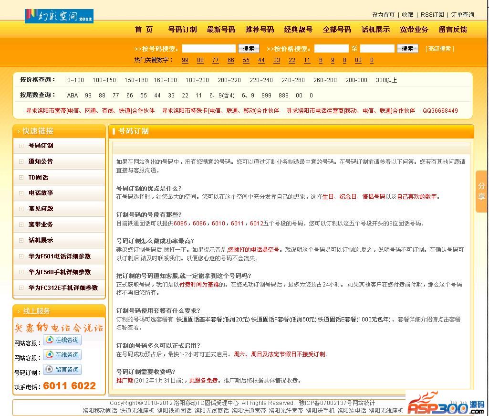Screen dimensions: 489x416
Task: Select hot keyword 66
Action: pyautogui.click(x=231, y=60)
